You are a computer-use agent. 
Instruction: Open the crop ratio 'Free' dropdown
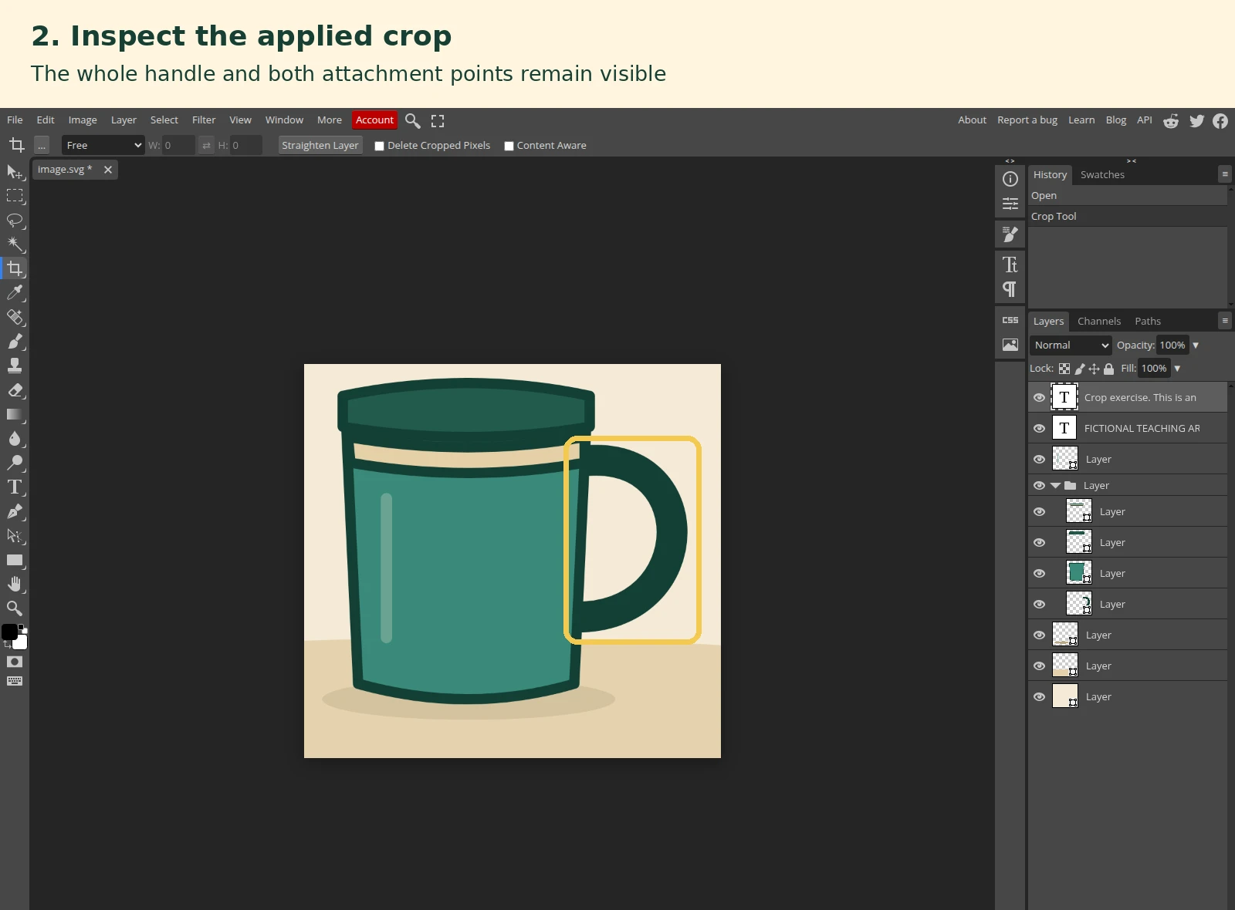[103, 146]
